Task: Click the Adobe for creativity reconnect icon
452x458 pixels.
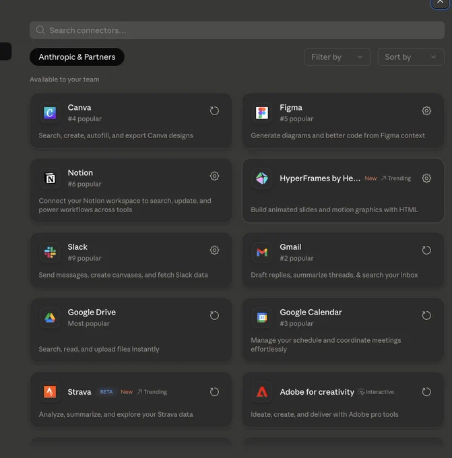Action: pyautogui.click(x=426, y=392)
